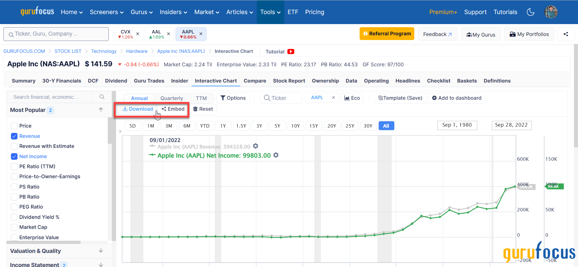Screen dimensions: 578x267
Task: Open the Screeners dropdown menu
Action: click(x=107, y=12)
